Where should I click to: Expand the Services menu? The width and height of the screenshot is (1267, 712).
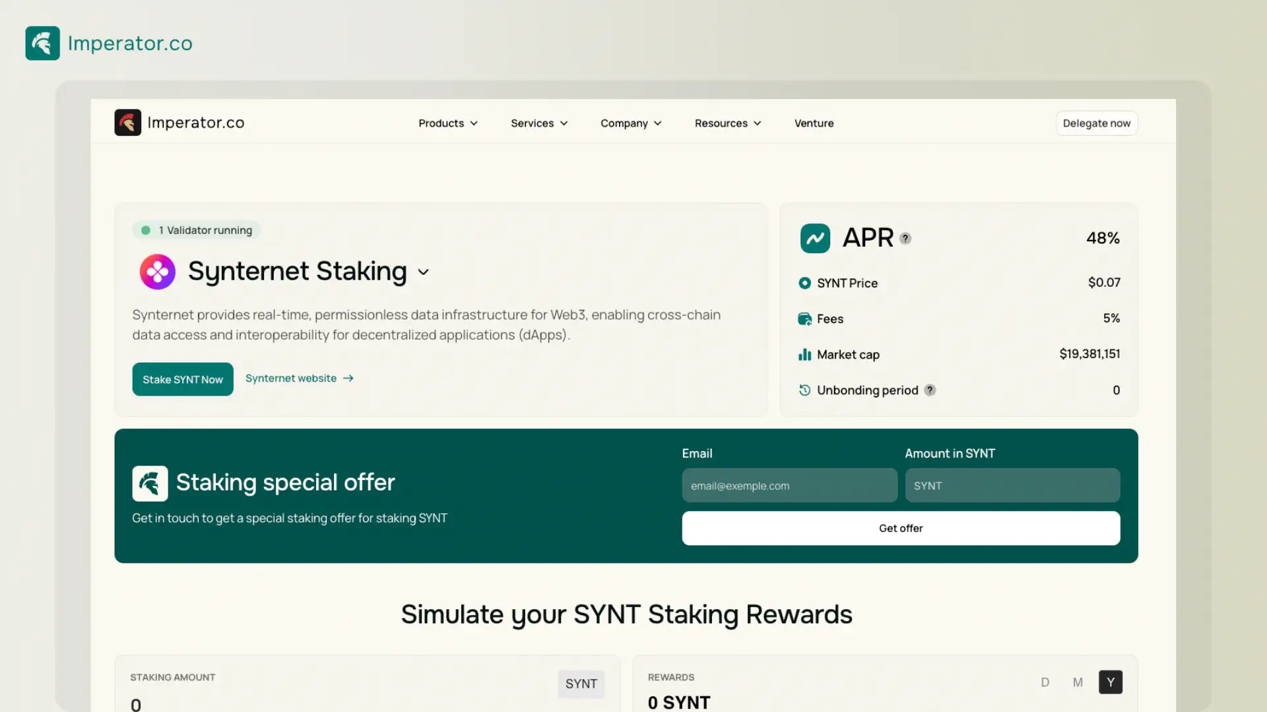pyautogui.click(x=539, y=123)
